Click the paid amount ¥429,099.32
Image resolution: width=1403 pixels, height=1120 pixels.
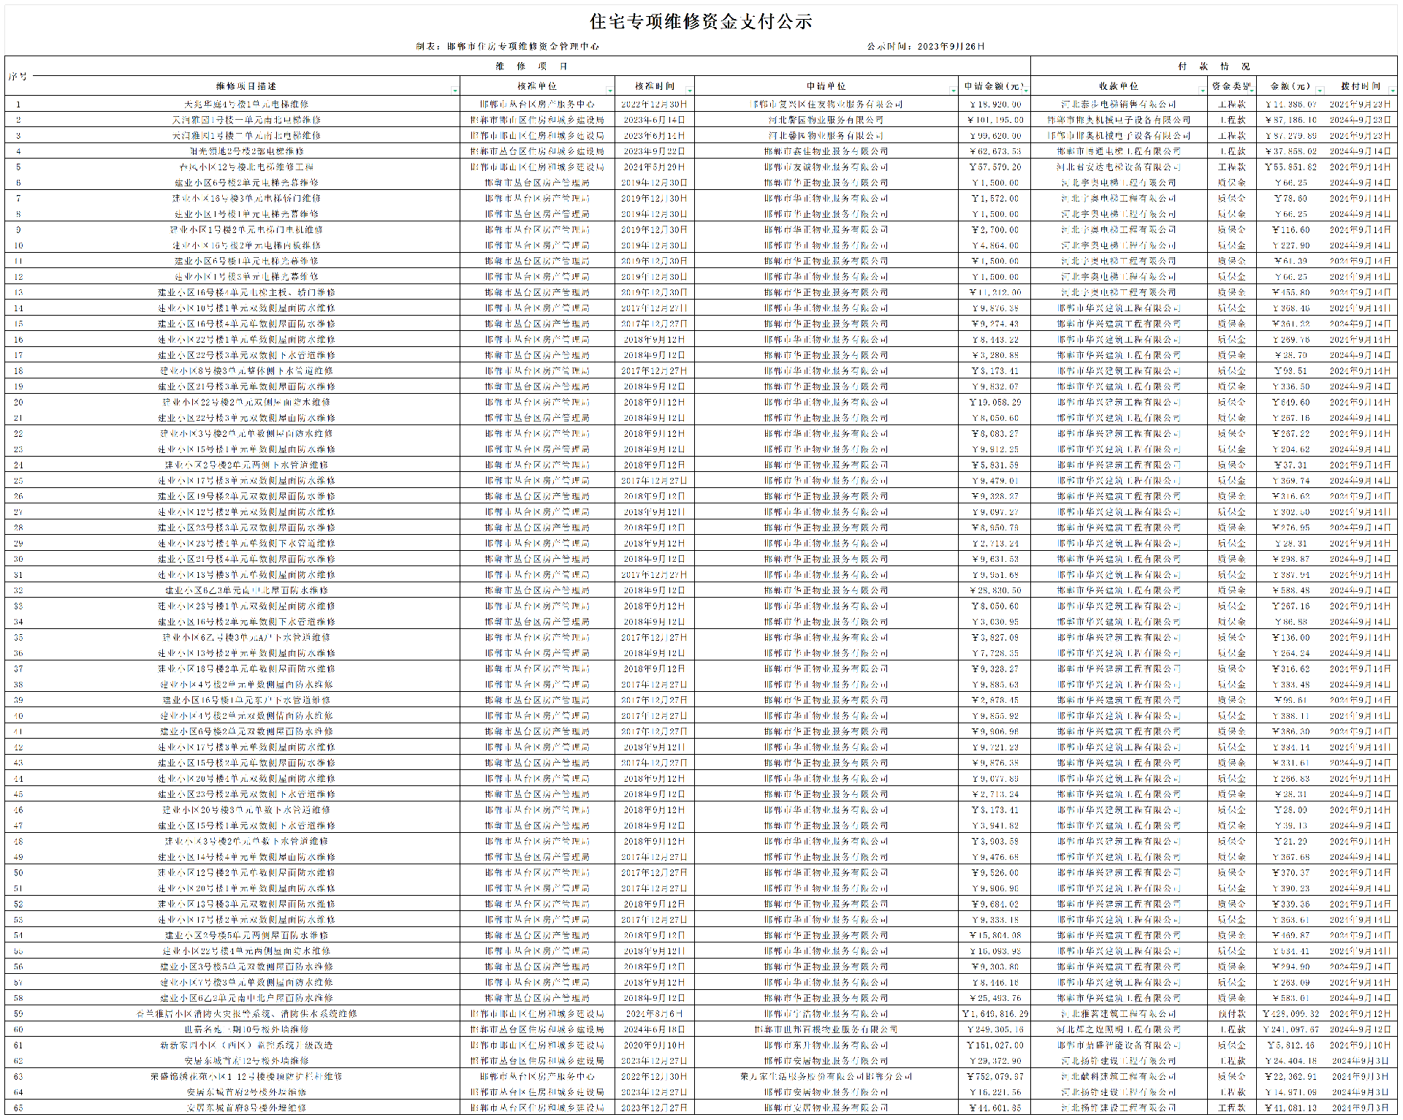click(1290, 1014)
